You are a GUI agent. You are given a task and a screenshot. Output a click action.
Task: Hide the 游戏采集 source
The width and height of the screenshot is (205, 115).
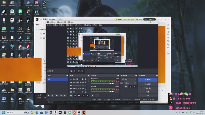(83, 79)
